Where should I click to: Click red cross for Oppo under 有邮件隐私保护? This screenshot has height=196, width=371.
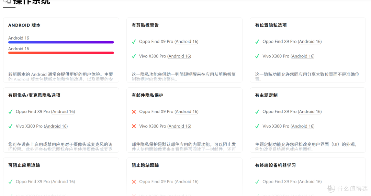(134, 112)
